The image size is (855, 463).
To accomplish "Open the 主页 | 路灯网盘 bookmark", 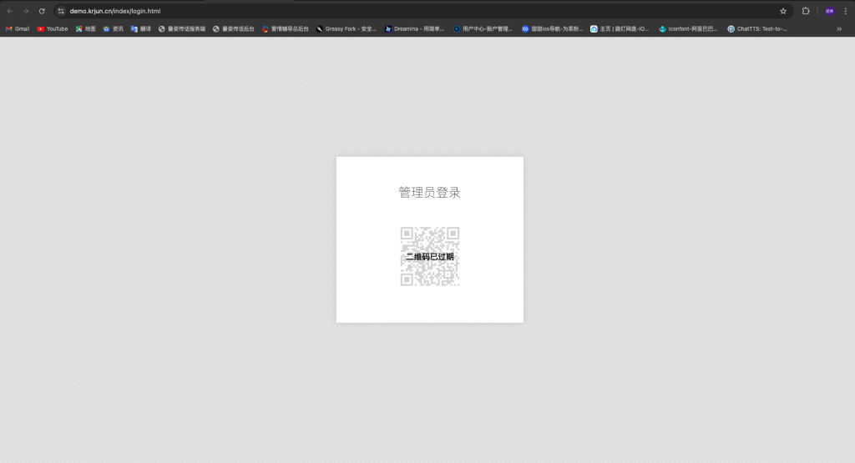I will 620,29.
